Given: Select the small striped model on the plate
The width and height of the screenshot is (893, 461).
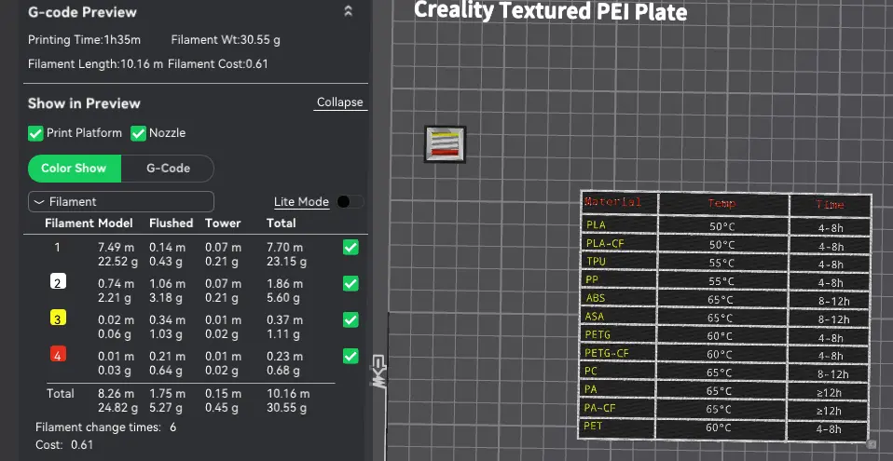Looking at the screenshot, I should (446, 144).
